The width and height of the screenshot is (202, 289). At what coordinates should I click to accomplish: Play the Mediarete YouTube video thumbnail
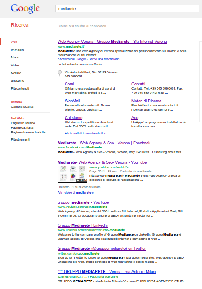point(72,174)
